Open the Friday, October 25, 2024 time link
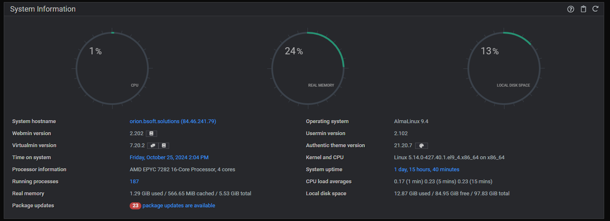The height and width of the screenshot is (221, 610). tap(169, 158)
